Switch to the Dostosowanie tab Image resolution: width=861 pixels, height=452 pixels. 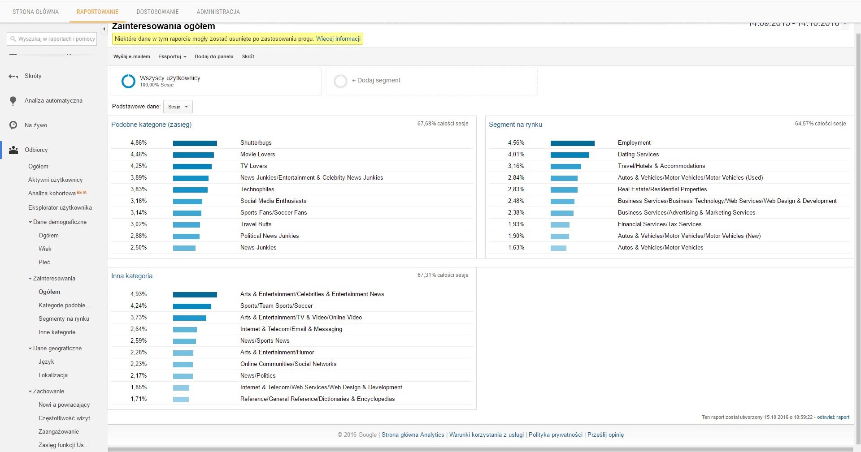[x=157, y=12]
